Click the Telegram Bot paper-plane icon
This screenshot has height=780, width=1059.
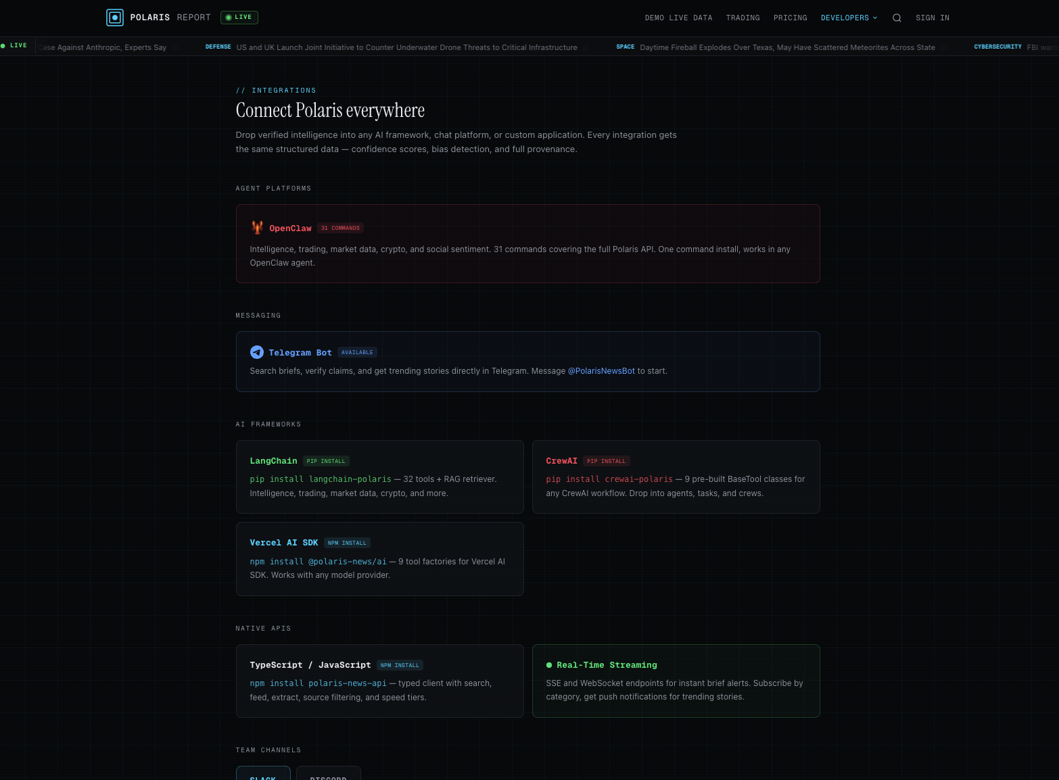(257, 352)
